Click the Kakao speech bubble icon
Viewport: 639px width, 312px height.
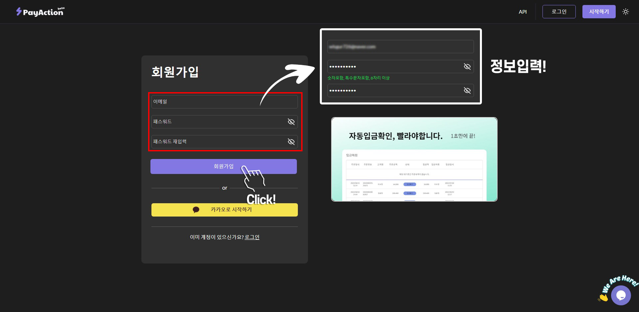(x=196, y=210)
